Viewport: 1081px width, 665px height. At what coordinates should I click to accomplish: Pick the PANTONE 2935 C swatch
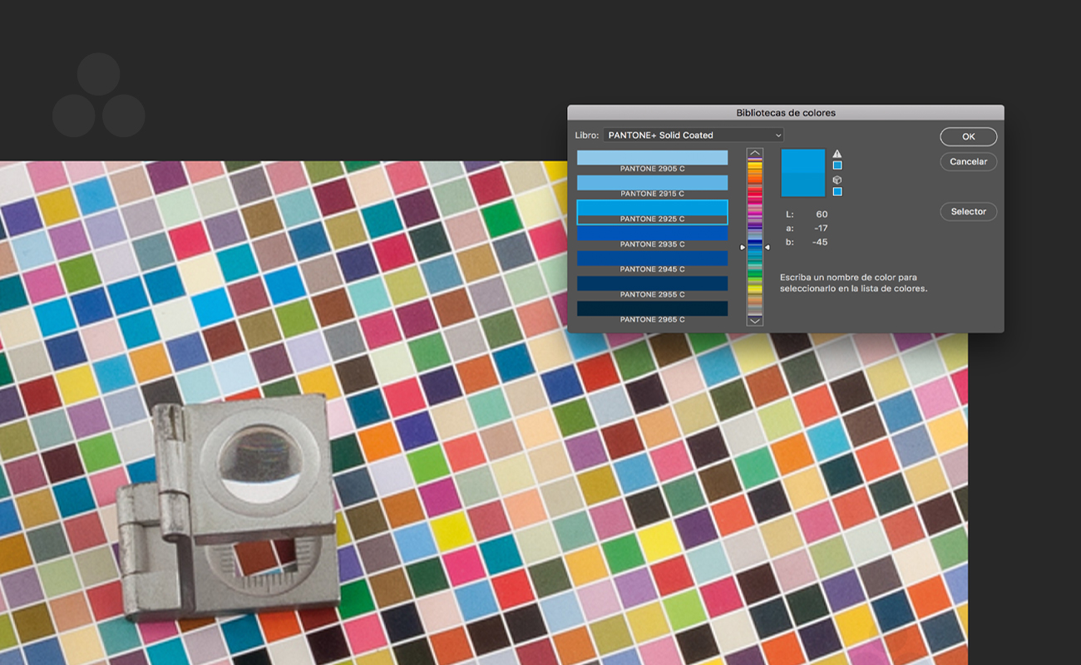coord(652,236)
